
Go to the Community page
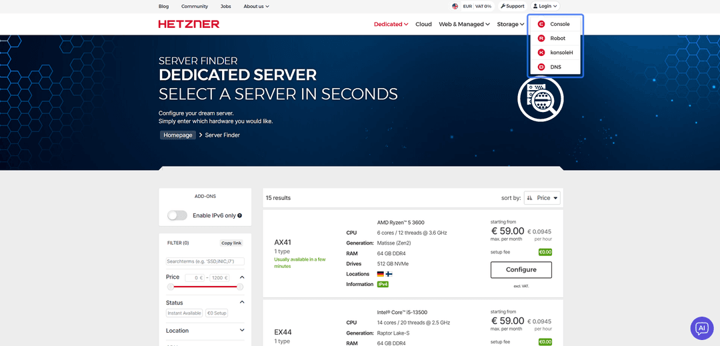[x=195, y=7]
